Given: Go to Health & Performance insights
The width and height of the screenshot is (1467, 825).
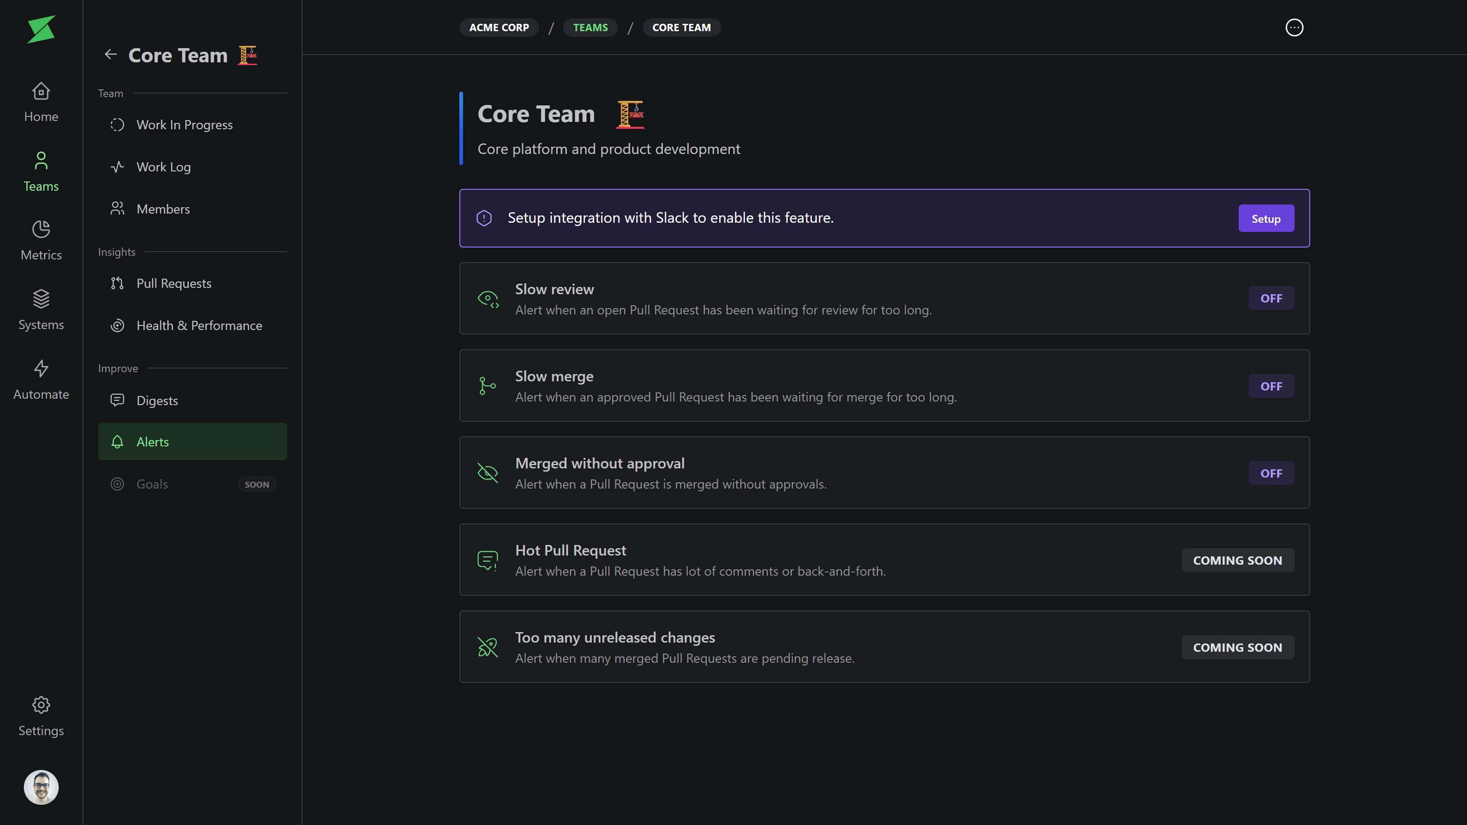Looking at the screenshot, I should point(199,326).
